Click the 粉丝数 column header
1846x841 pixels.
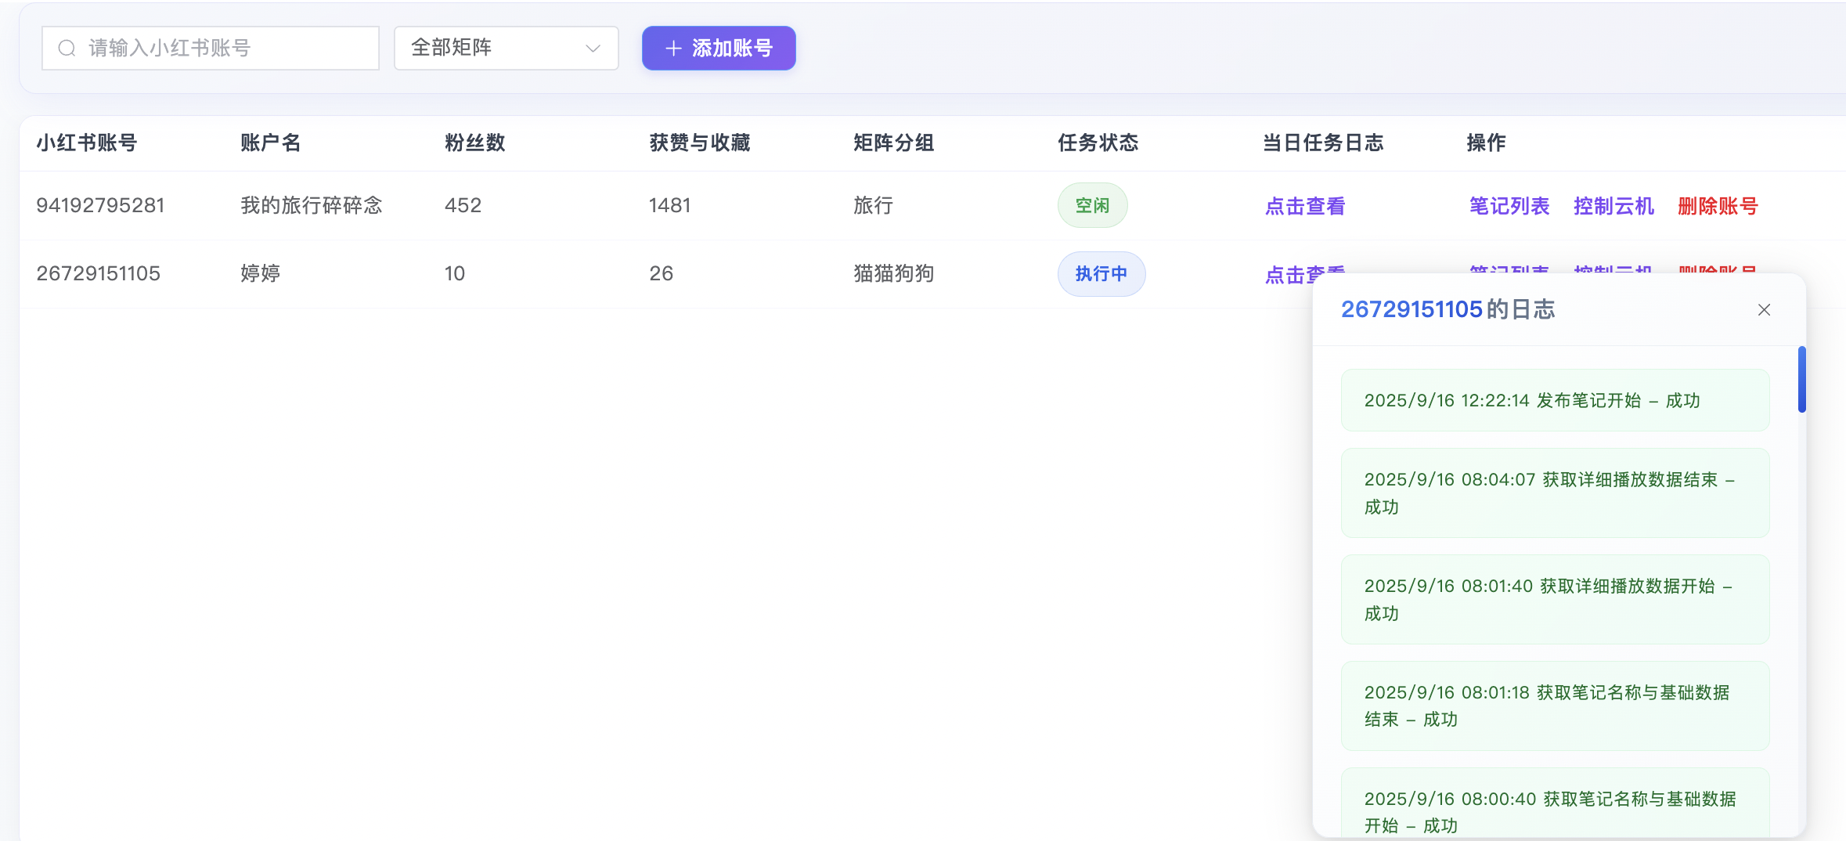coord(474,143)
